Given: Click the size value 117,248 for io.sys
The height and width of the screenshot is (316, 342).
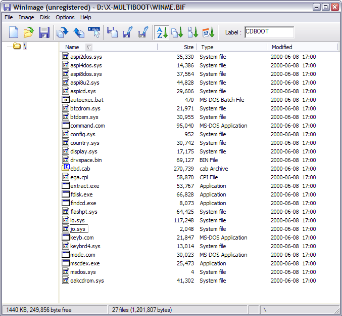Looking at the screenshot, I should [x=184, y=220].
